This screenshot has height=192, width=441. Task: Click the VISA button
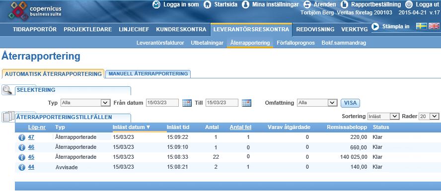point(350,103)
